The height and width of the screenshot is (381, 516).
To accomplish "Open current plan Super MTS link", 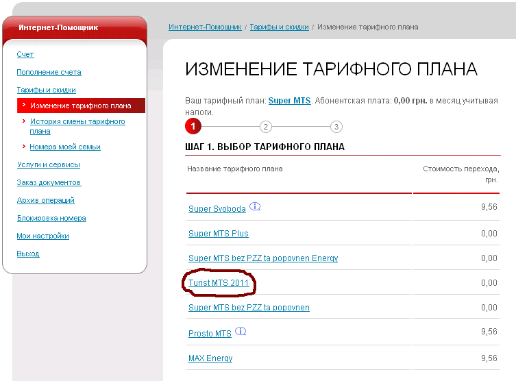I will pos(290,101).
